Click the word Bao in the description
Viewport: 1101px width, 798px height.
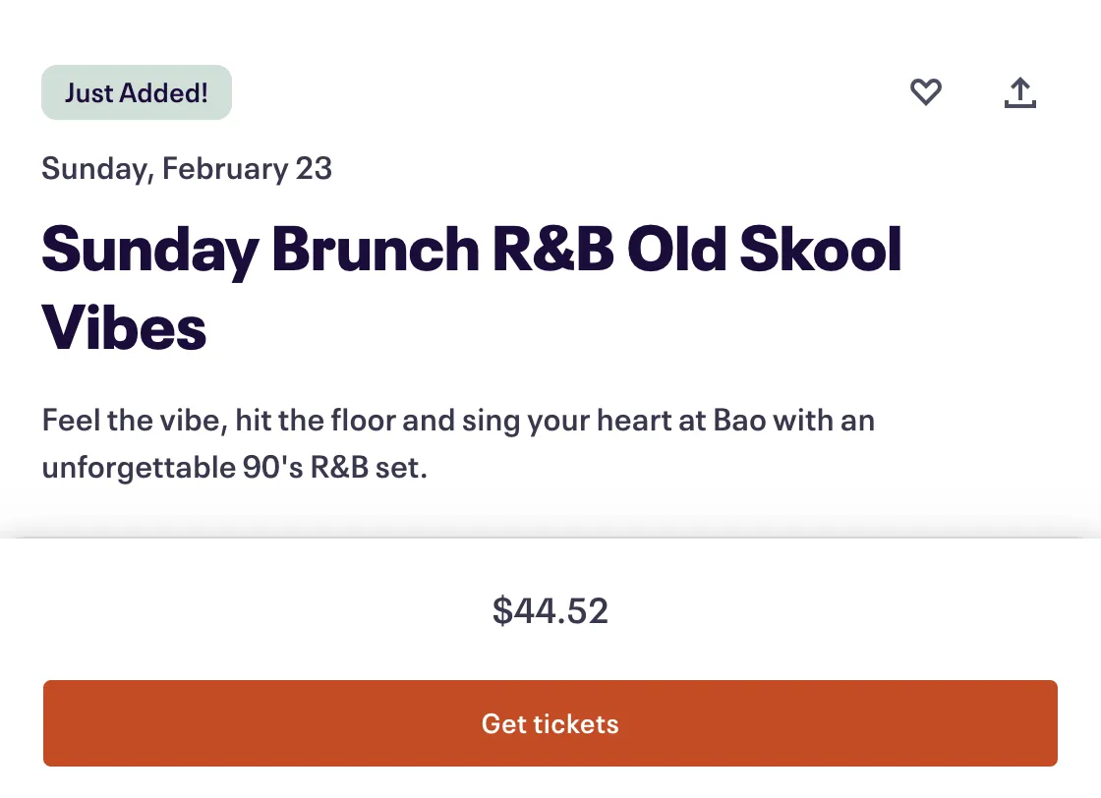tap(739, 421)
